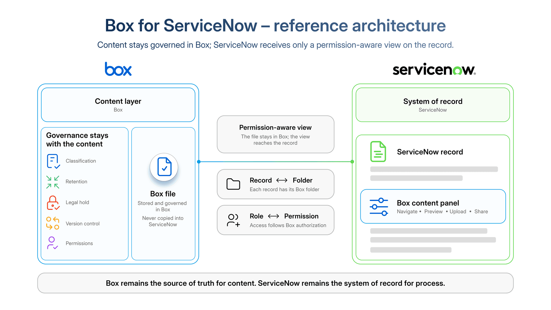Viewport: 551px width, 310px height.
Task: Select the "Retention" label
Action: coord(77,182)
